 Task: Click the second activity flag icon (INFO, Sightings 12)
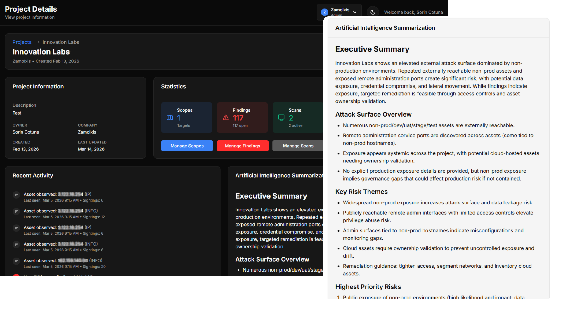click(16, 211)
